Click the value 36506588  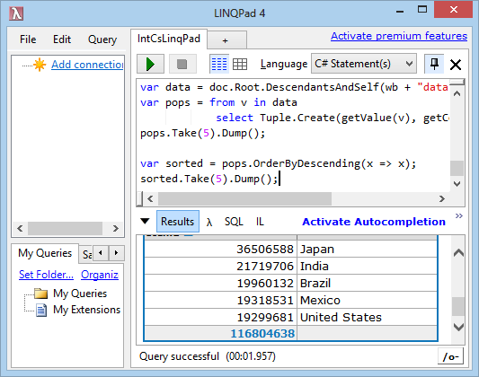[x=265, y=250]
